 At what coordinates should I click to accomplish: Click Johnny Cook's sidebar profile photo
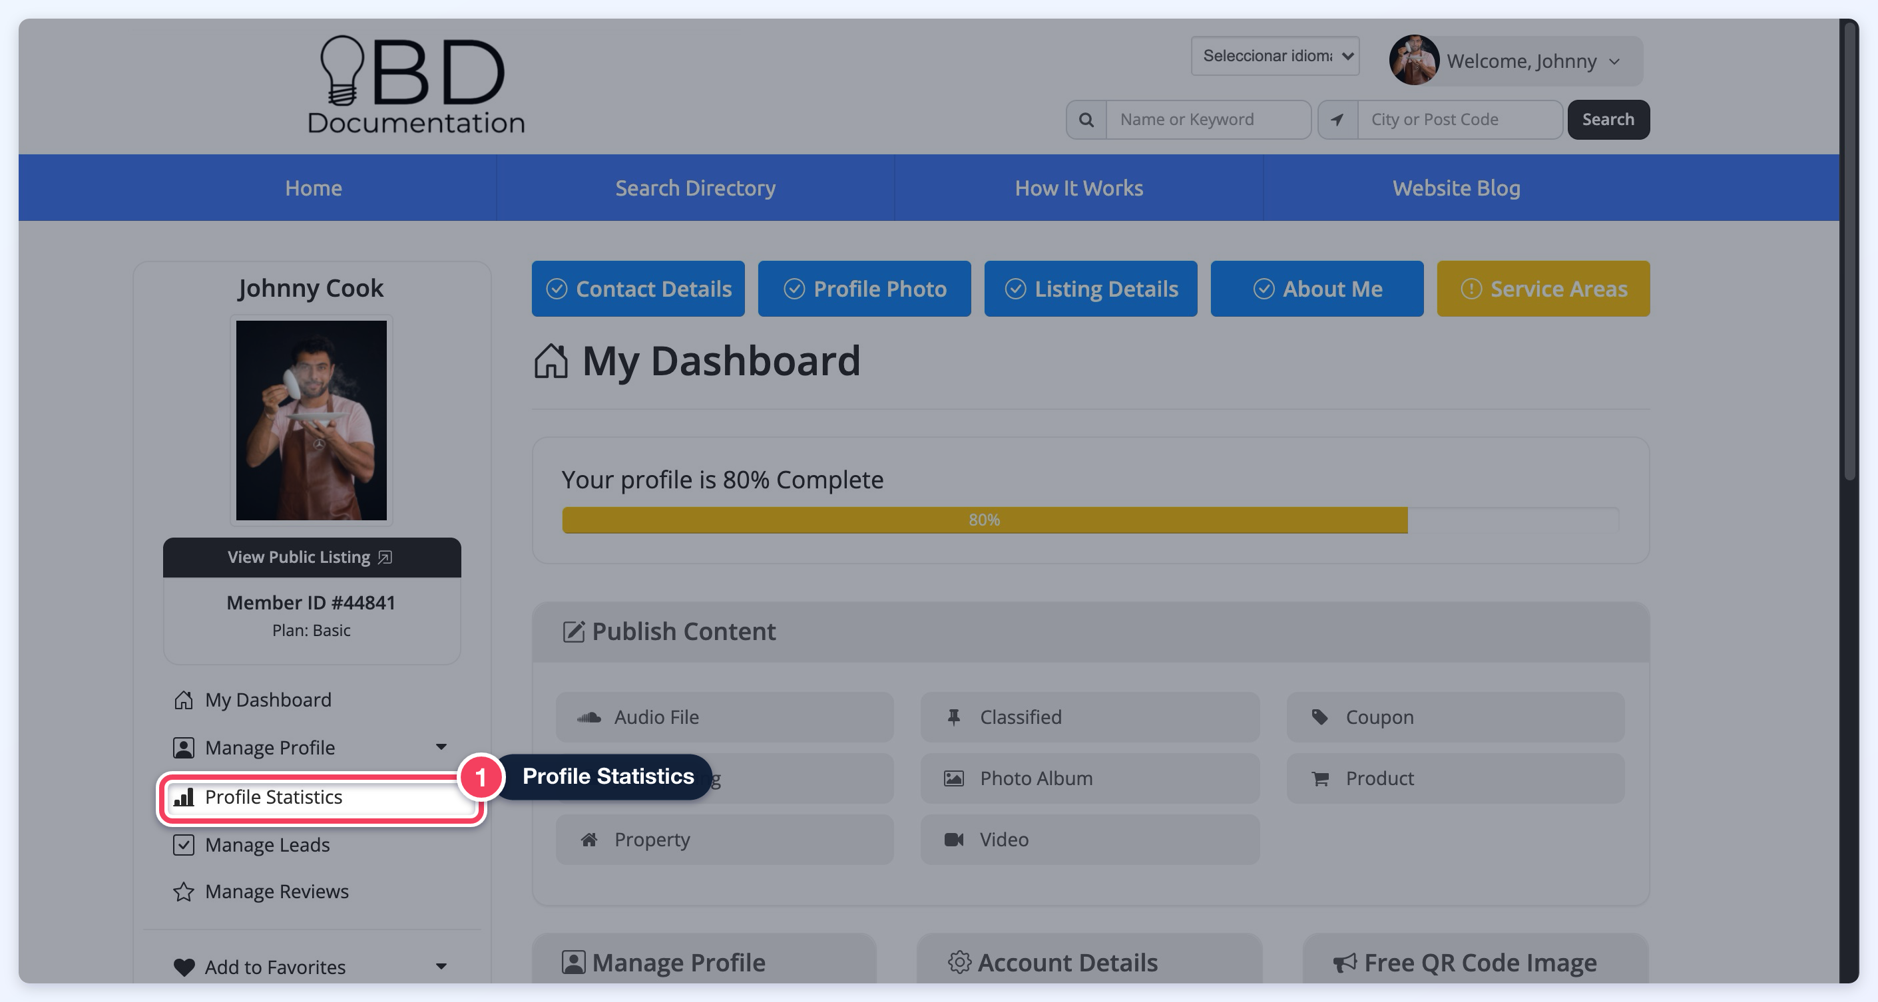[x=312, y=420]
